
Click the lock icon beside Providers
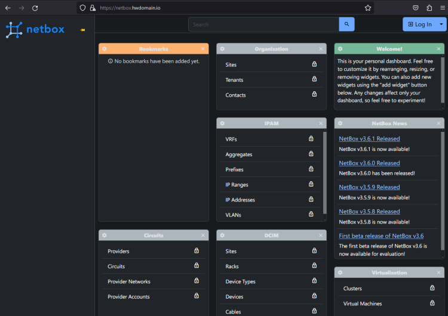(197, 251)
